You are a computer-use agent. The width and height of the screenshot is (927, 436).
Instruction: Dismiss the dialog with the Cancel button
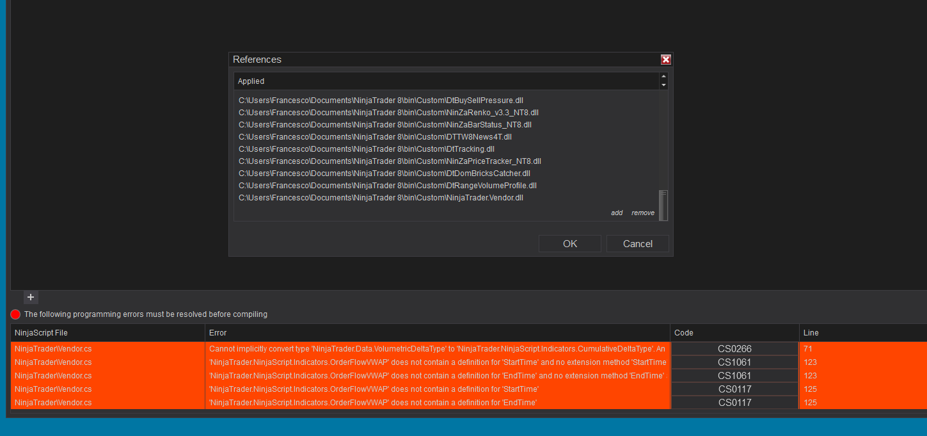click(638, 243)
